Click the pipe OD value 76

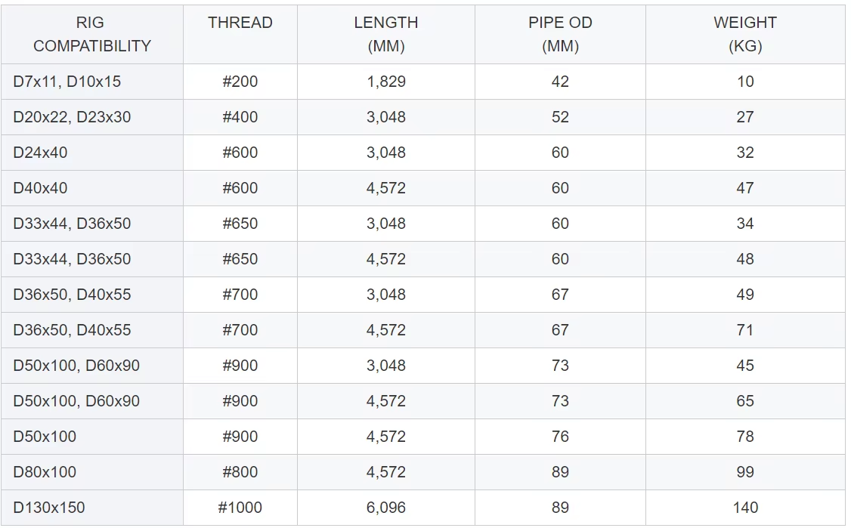click(x=560, y=437)
